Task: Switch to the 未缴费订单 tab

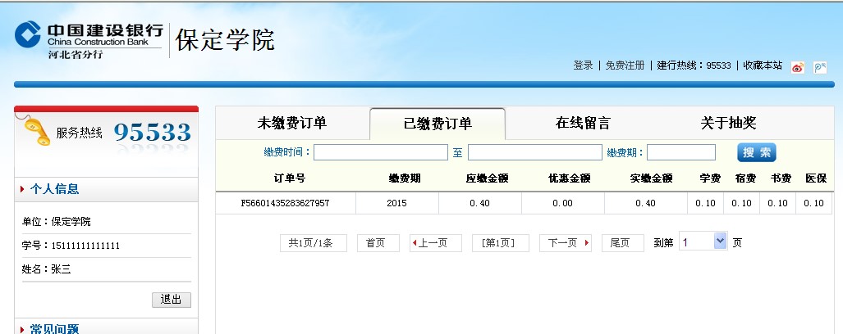Action: (x=291, y=123)
